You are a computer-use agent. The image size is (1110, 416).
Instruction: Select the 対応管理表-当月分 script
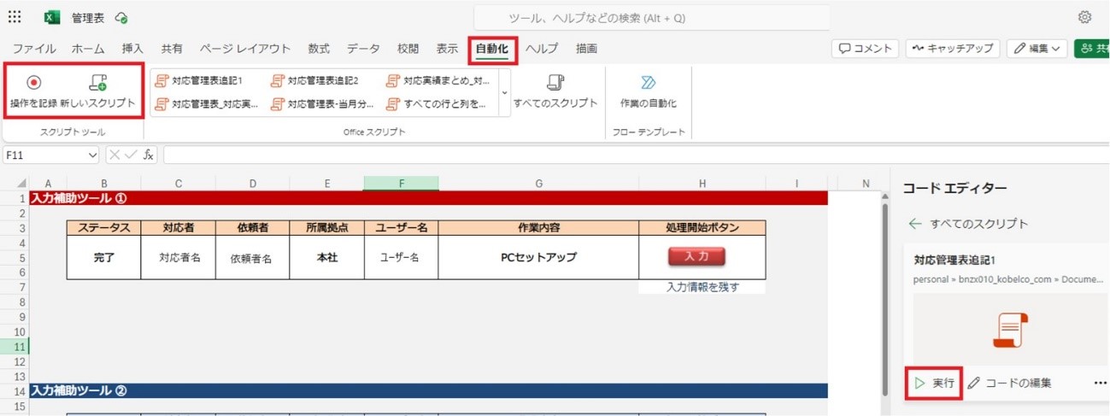click(x=320, y=104)
